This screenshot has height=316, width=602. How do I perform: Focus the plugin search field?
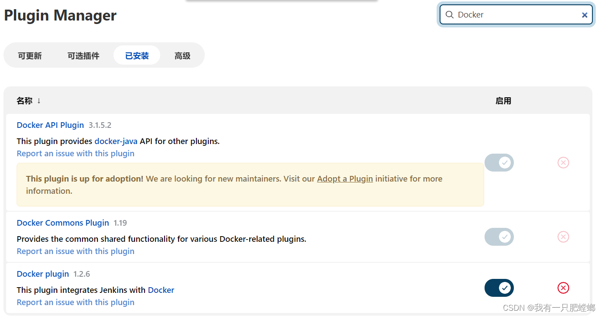[x=516, y=15]
